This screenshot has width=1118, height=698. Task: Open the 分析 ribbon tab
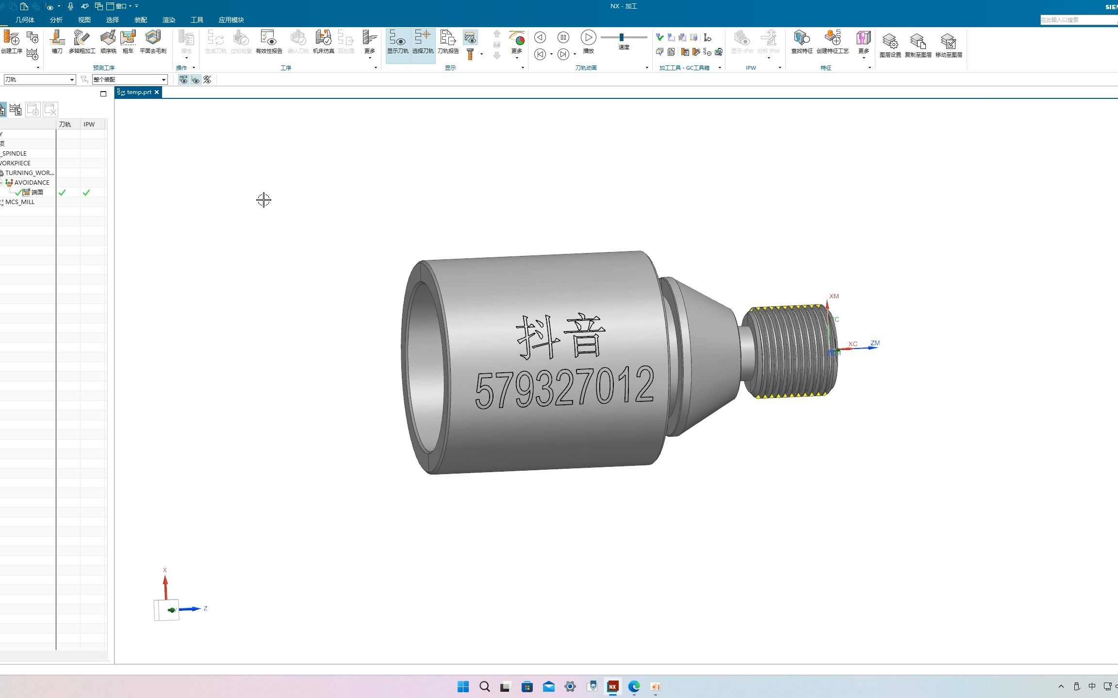click(56, 20)
